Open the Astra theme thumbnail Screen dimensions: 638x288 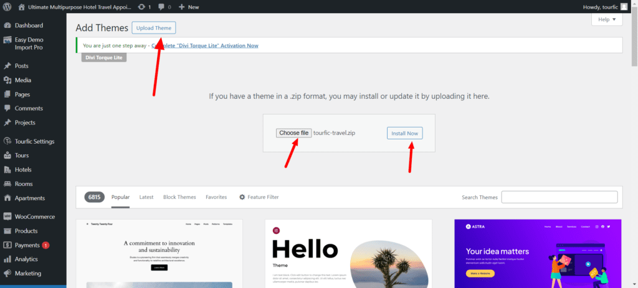[538, 253]
